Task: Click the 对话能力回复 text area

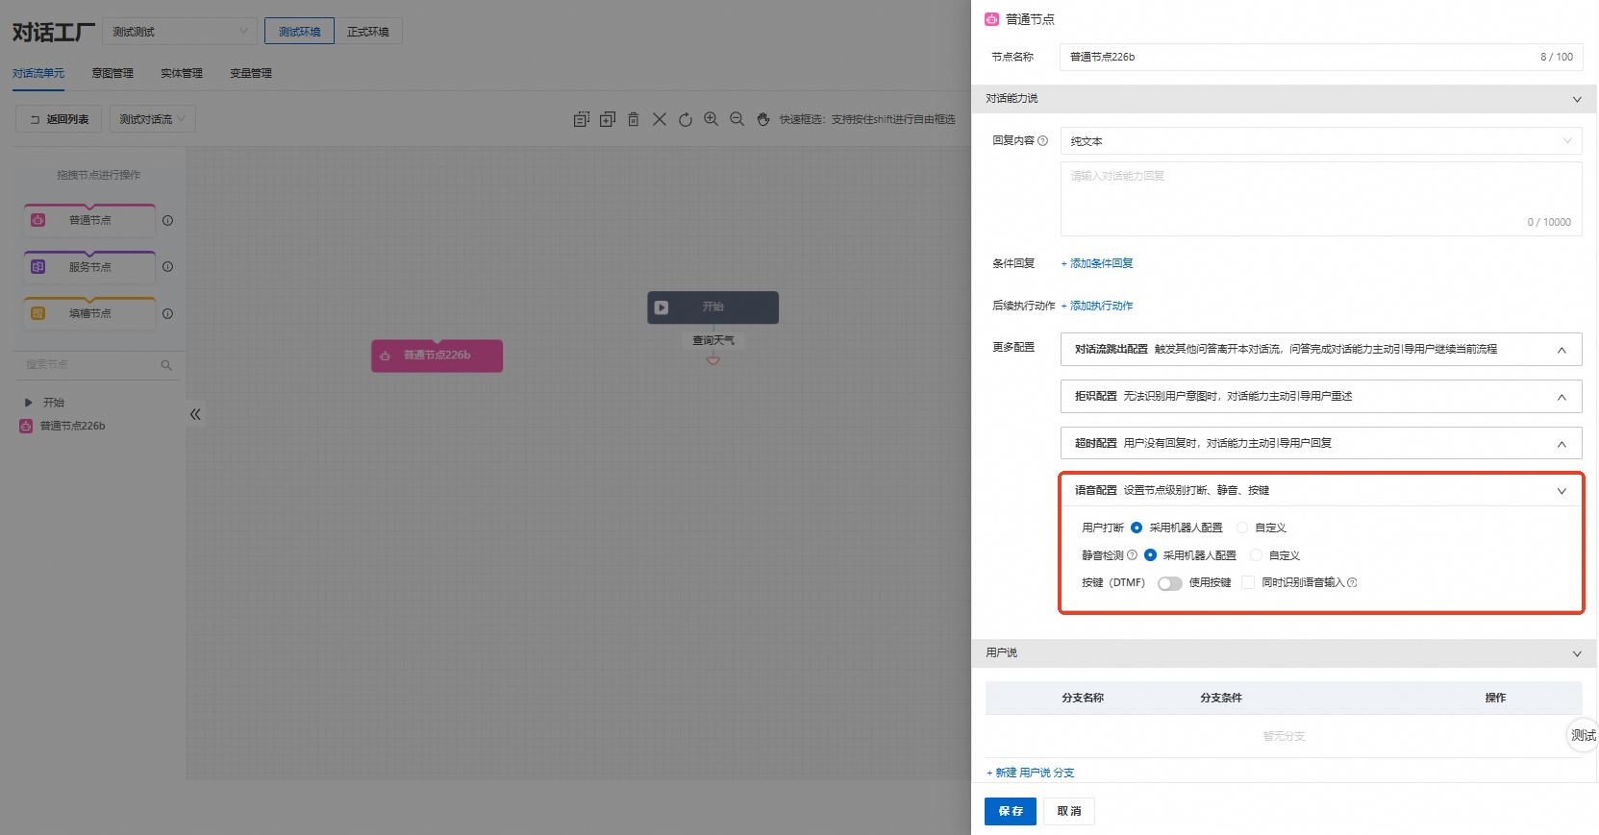Action: (1321, 199)
